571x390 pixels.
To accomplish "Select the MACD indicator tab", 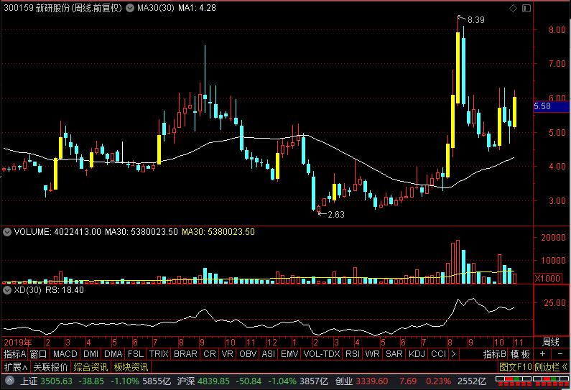I will [x=65, y=354].
